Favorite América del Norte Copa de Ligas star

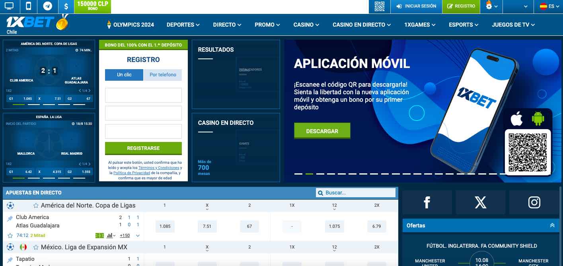(x=36, y=206)
